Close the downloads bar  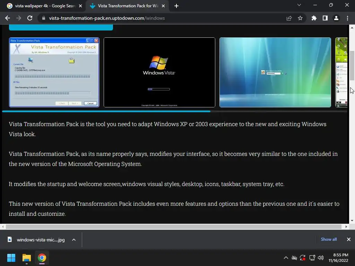tap(349, 239)
